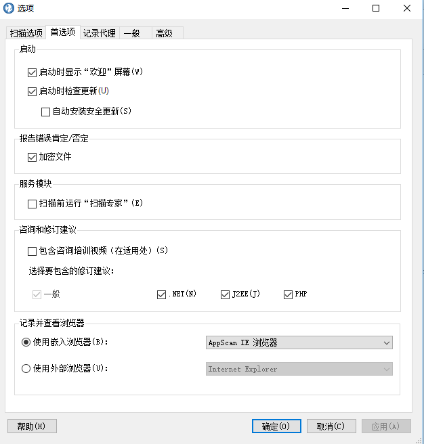The height and width of the screenshot is (444, 424).
Task: Click the 记录并查看浏览器 group title
Action: pos(51,323)
